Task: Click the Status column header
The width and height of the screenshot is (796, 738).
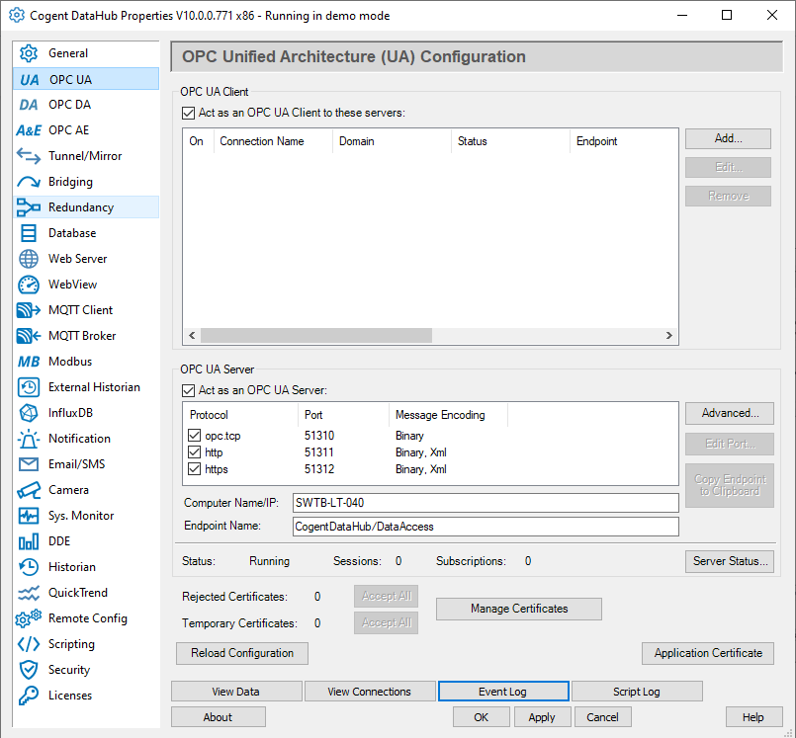Action: click(x=510, y=141)
